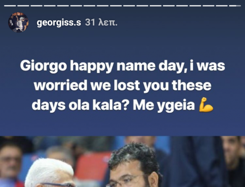Open the georgiss.s username link
The height and width of the screenshot is (187, 245).
pyautogui.click(x=59, y=23)
